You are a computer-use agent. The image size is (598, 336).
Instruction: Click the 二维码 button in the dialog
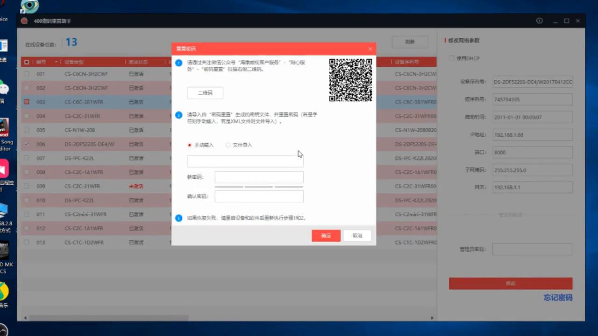tap(205, 92)
